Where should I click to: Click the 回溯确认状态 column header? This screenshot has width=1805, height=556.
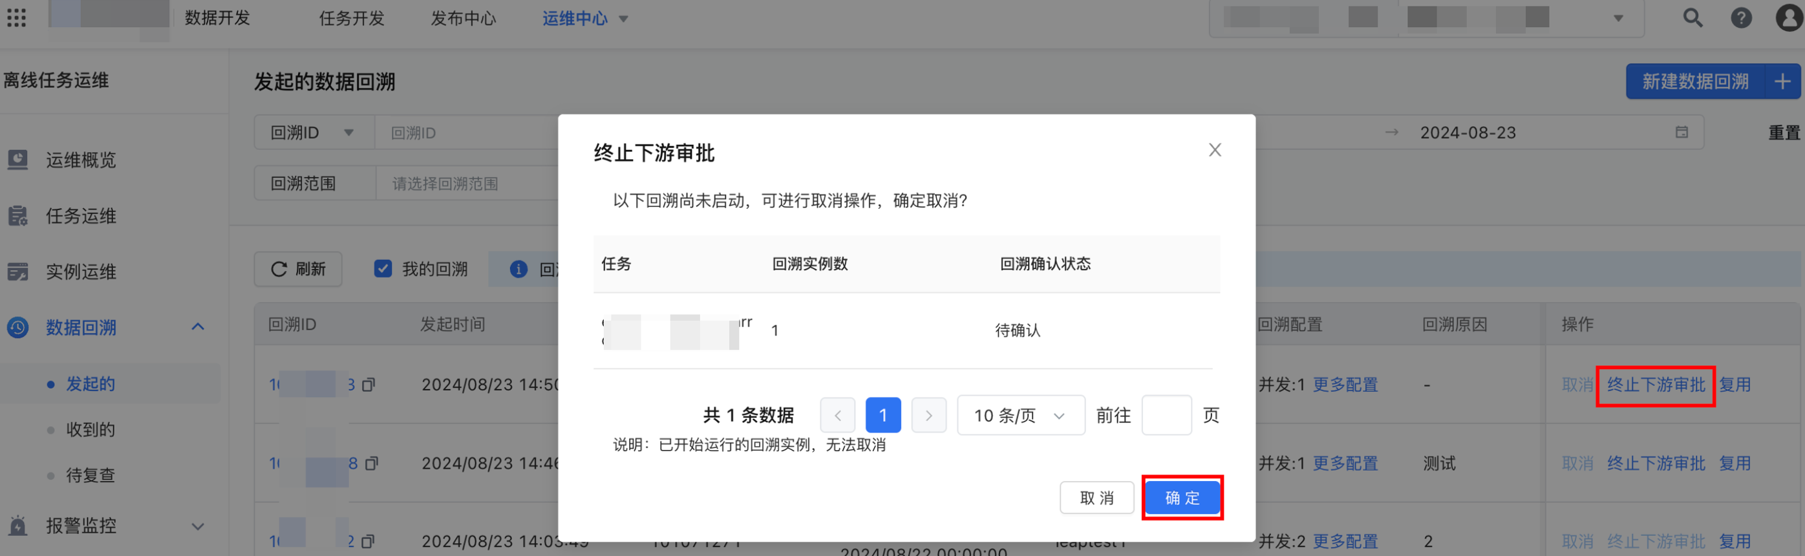click(1045, 264)
